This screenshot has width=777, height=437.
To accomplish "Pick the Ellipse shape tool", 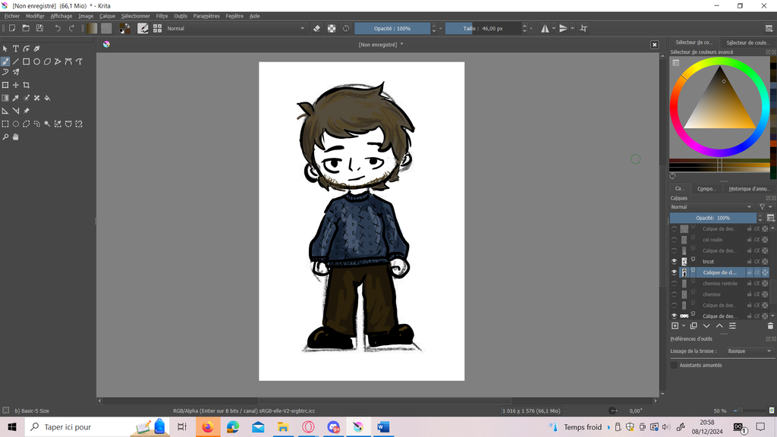I will pos(36,61).
